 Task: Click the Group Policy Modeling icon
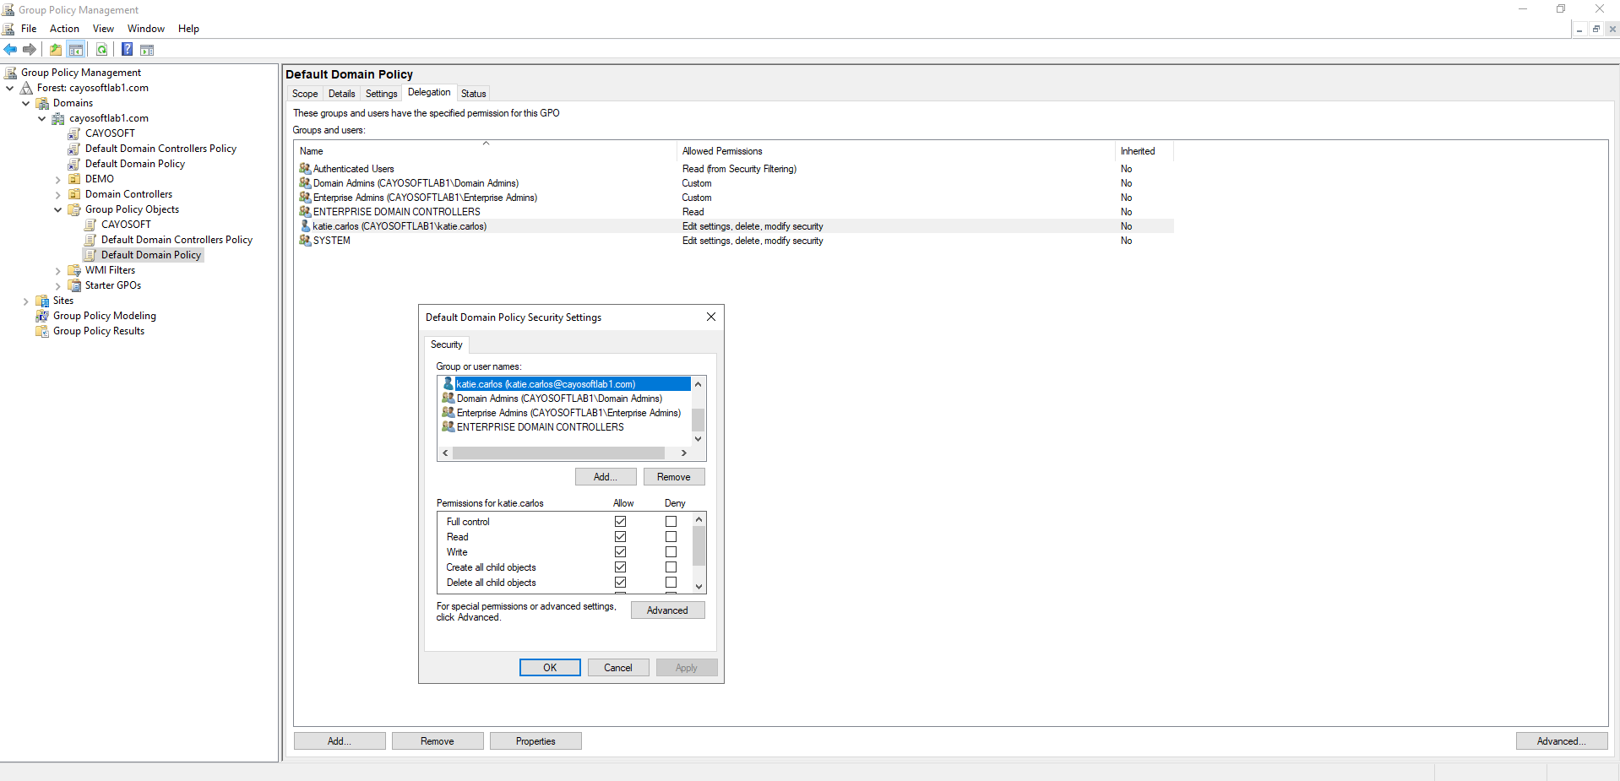[42, 316]
